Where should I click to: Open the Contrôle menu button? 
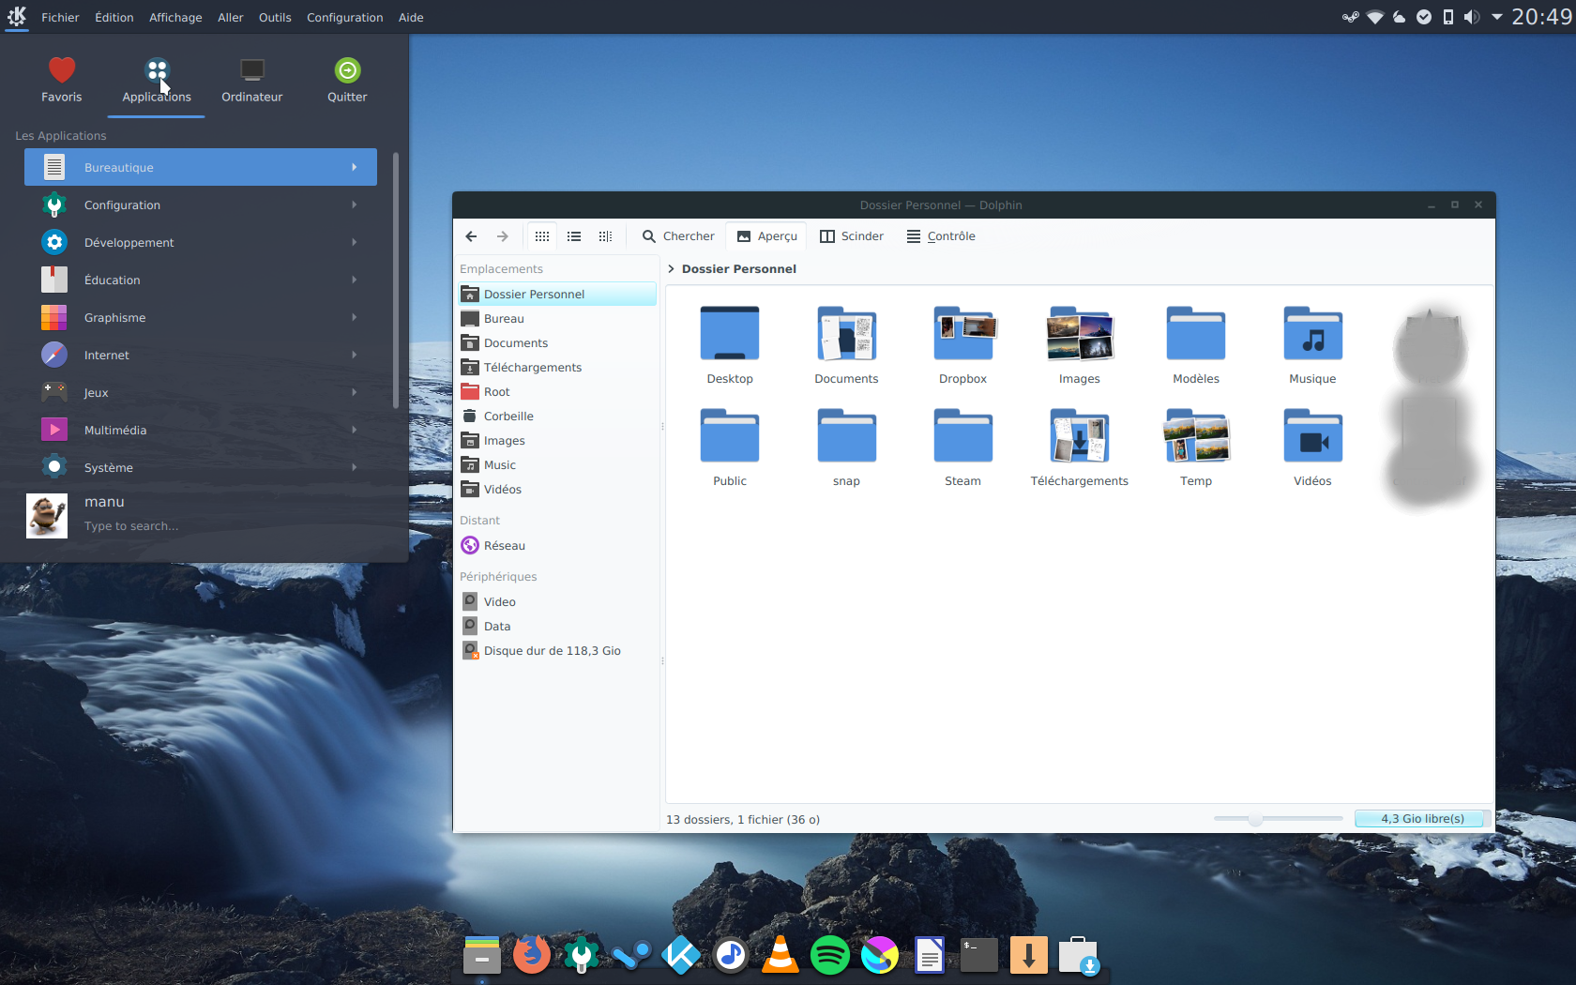[x=941, y=236]
